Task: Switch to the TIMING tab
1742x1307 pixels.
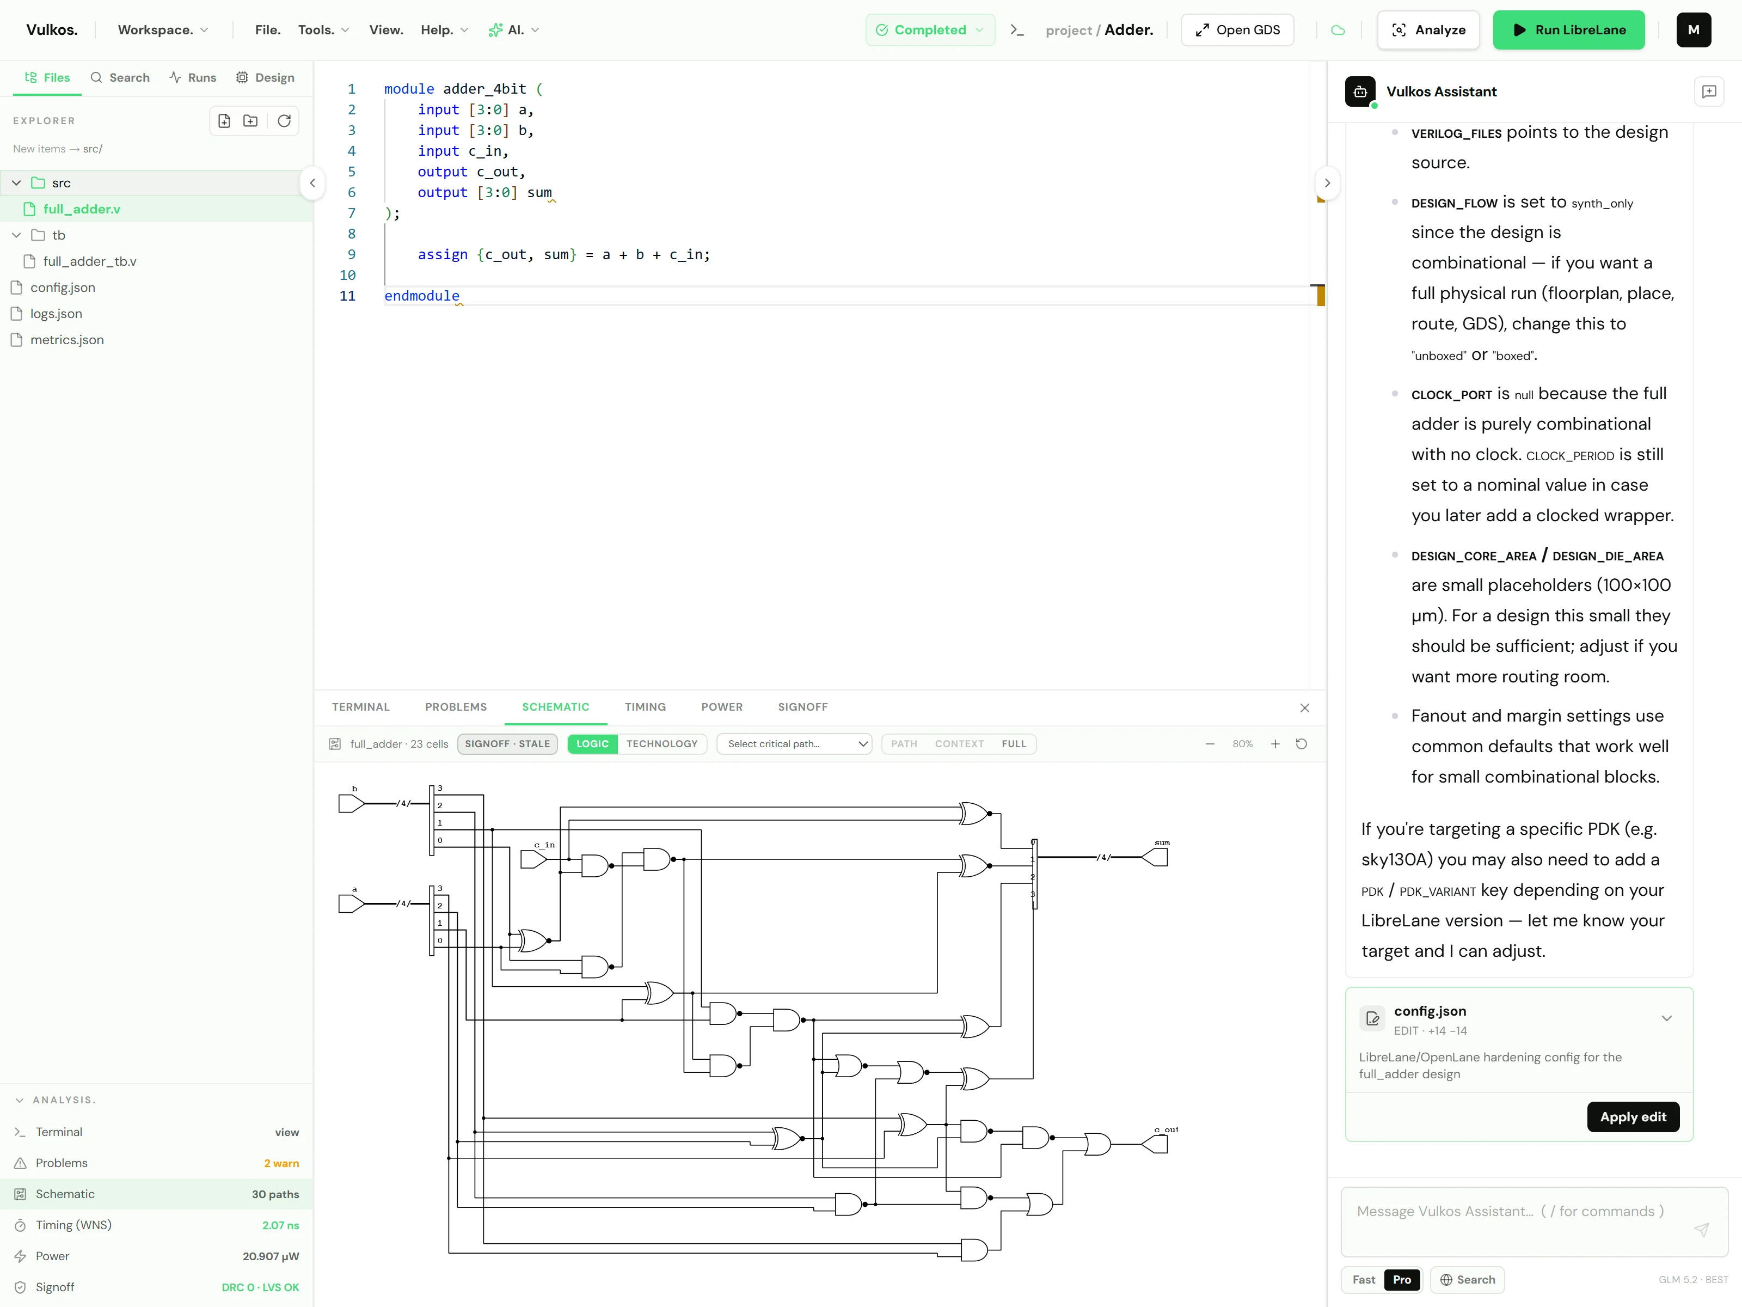Action: (645, 707)
